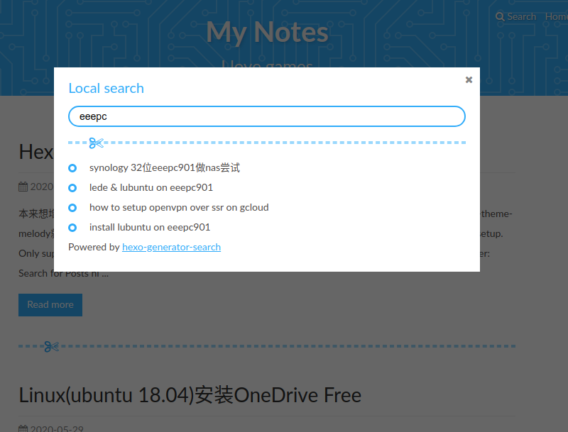
Task: Open "how to setup openvpn over ssr" result
Action: (x=179, y=208)
